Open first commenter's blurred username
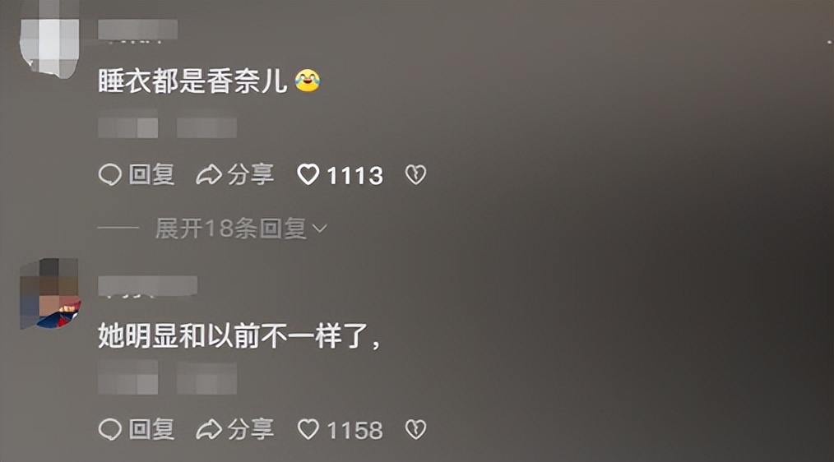The height and width of the screenshot is (462, 834). tap(137, 30)
